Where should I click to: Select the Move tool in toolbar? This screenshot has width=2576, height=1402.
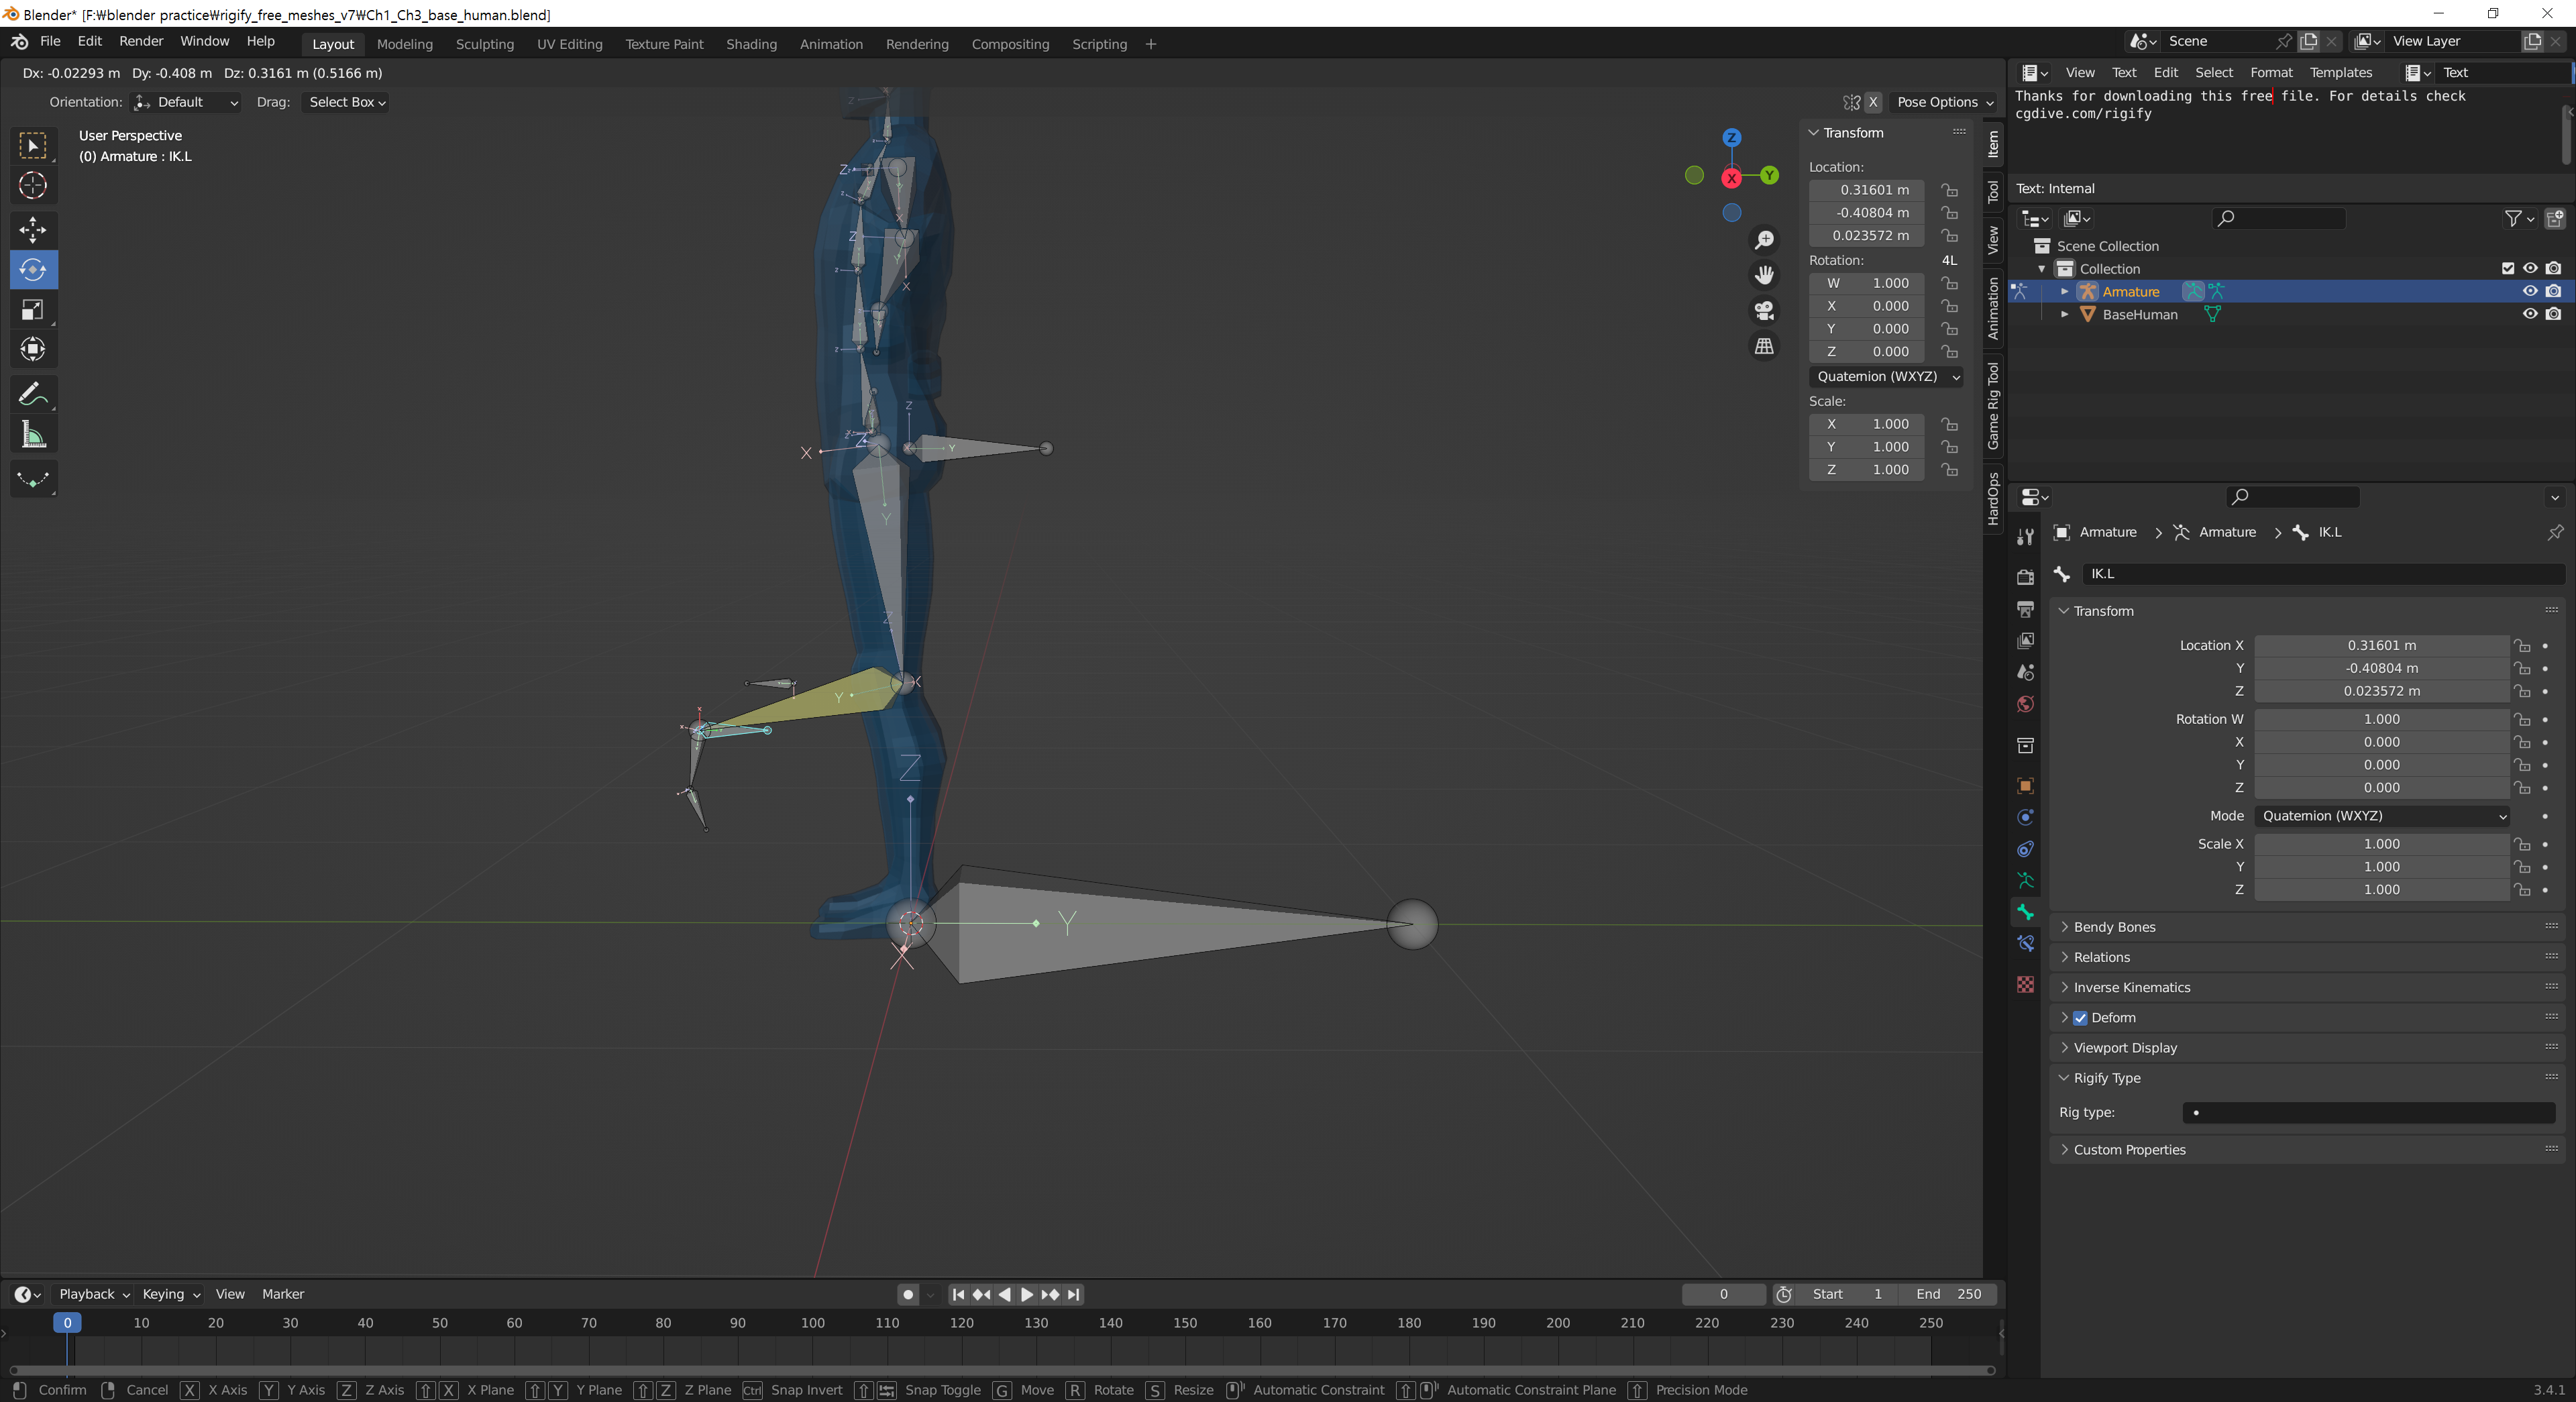tap(33, 229)
